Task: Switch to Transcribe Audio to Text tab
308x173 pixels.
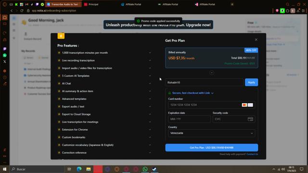Action: [63, 4]
